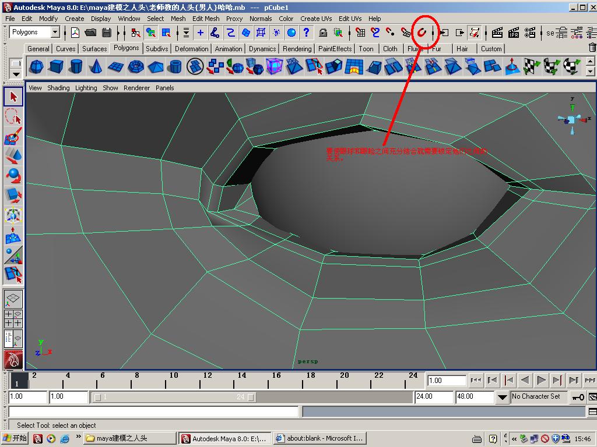Create a polygon sphere from shelf
Image resolution: width=597 pixels, height=447 pixels.
(37, 67)
